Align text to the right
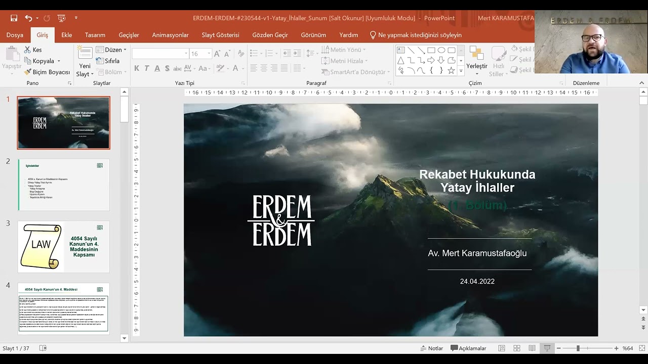The image size is (648, 364). click(x=274, y=68)
